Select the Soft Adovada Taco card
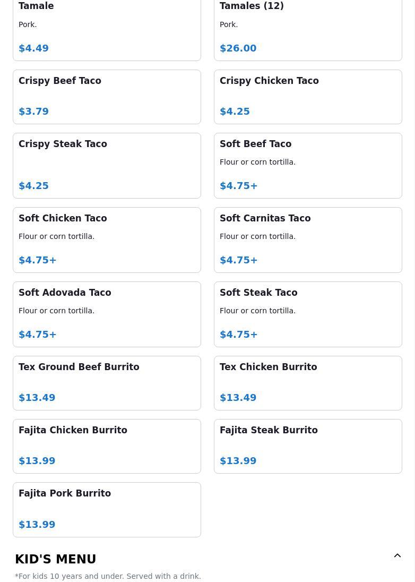415x582 pixels. coord(107,314)
